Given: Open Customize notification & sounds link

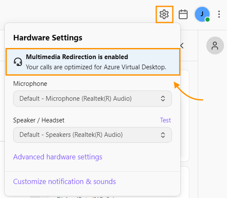Looking at the screenshot, I should [x=64, y=181].
